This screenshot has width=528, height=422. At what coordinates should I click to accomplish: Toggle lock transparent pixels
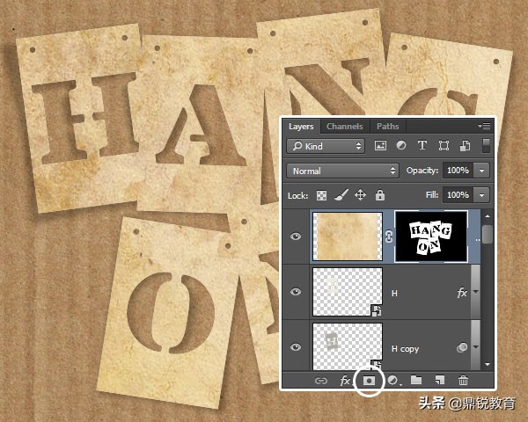pyautogui.click(x=321, y=195)
